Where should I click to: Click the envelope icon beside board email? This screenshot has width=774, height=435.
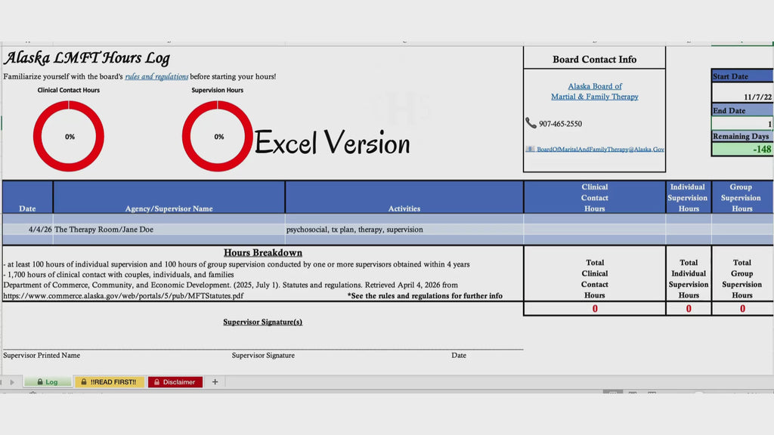click(x=531, y=150)
